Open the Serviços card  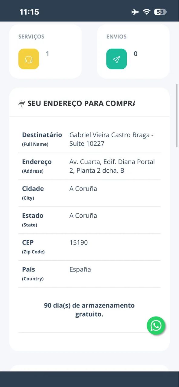click(x=45, y=51)
